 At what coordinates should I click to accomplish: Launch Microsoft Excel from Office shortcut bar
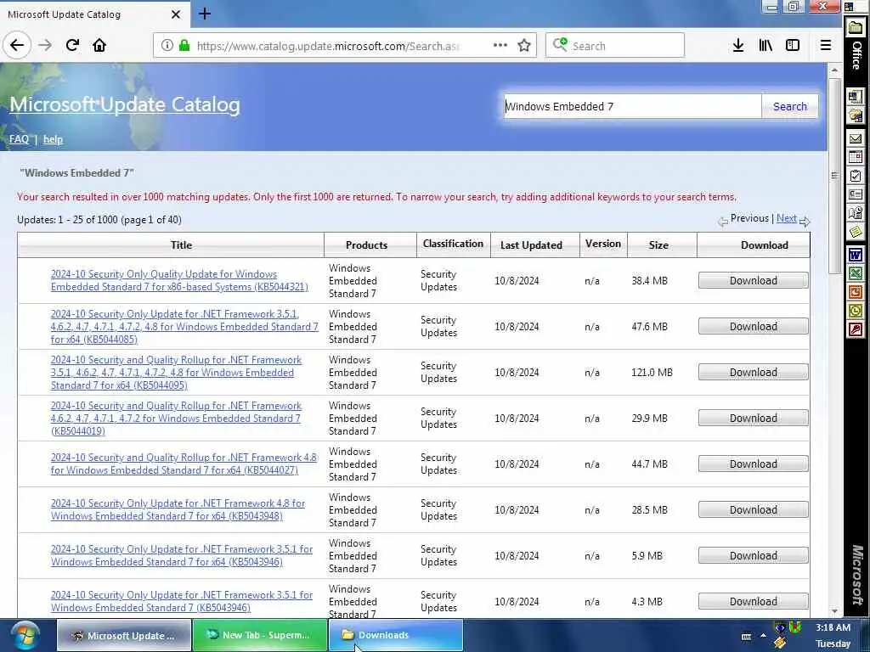coord(856,273)
